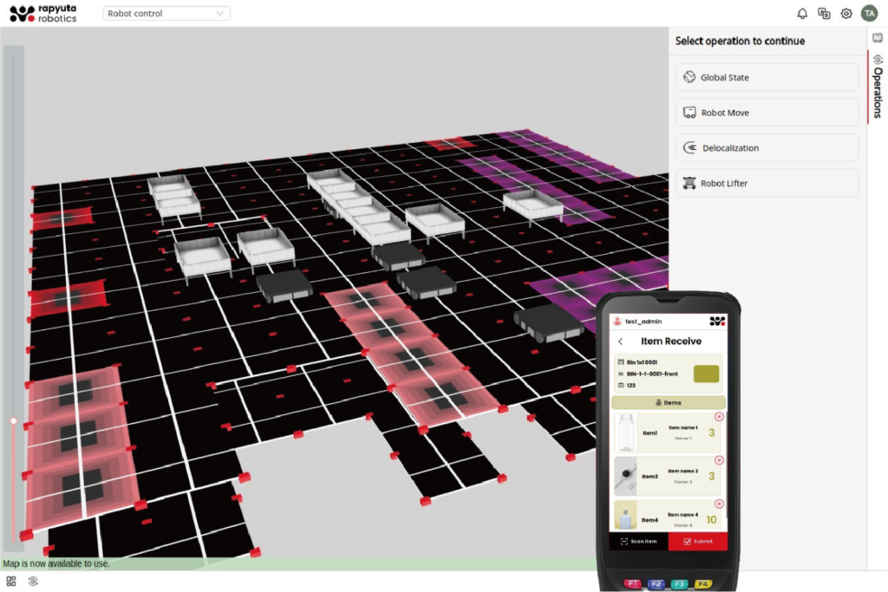This screenshot has height=592, width=888.
Task: Click the F4 key on the handheld
Action: pyautogui.click(x=702, y=583)
